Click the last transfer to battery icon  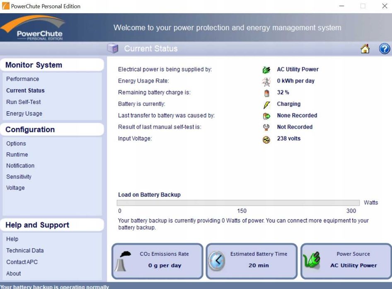coord(266,116)
